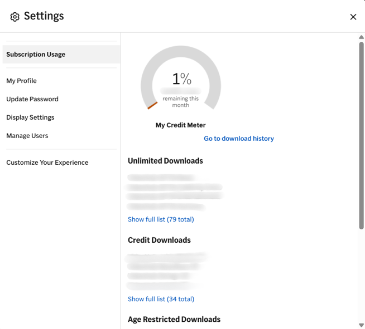Click the vertical scrollbar thumb
Image resolution: width=365 pixels, height=329 pixels.
[361, 134]
